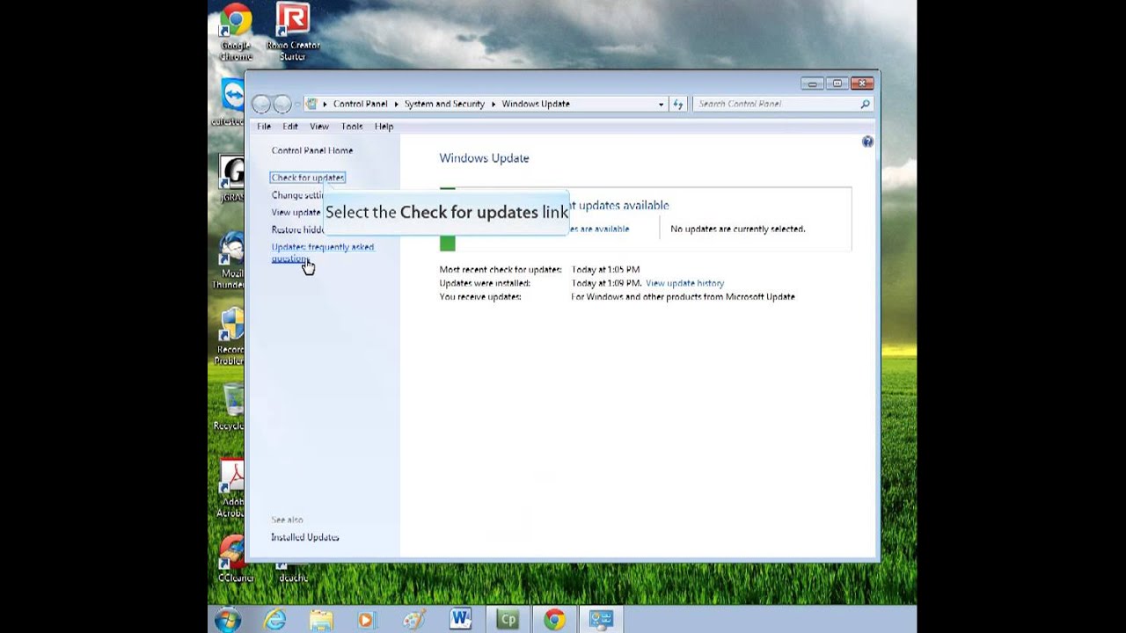Open the View menu

point(319,127)
